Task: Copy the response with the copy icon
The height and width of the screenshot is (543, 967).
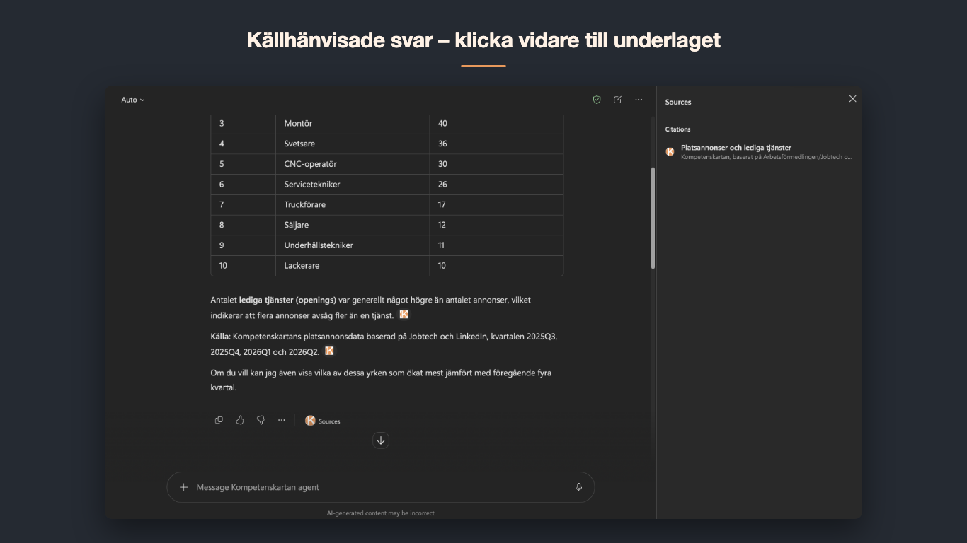Action: 219,420
